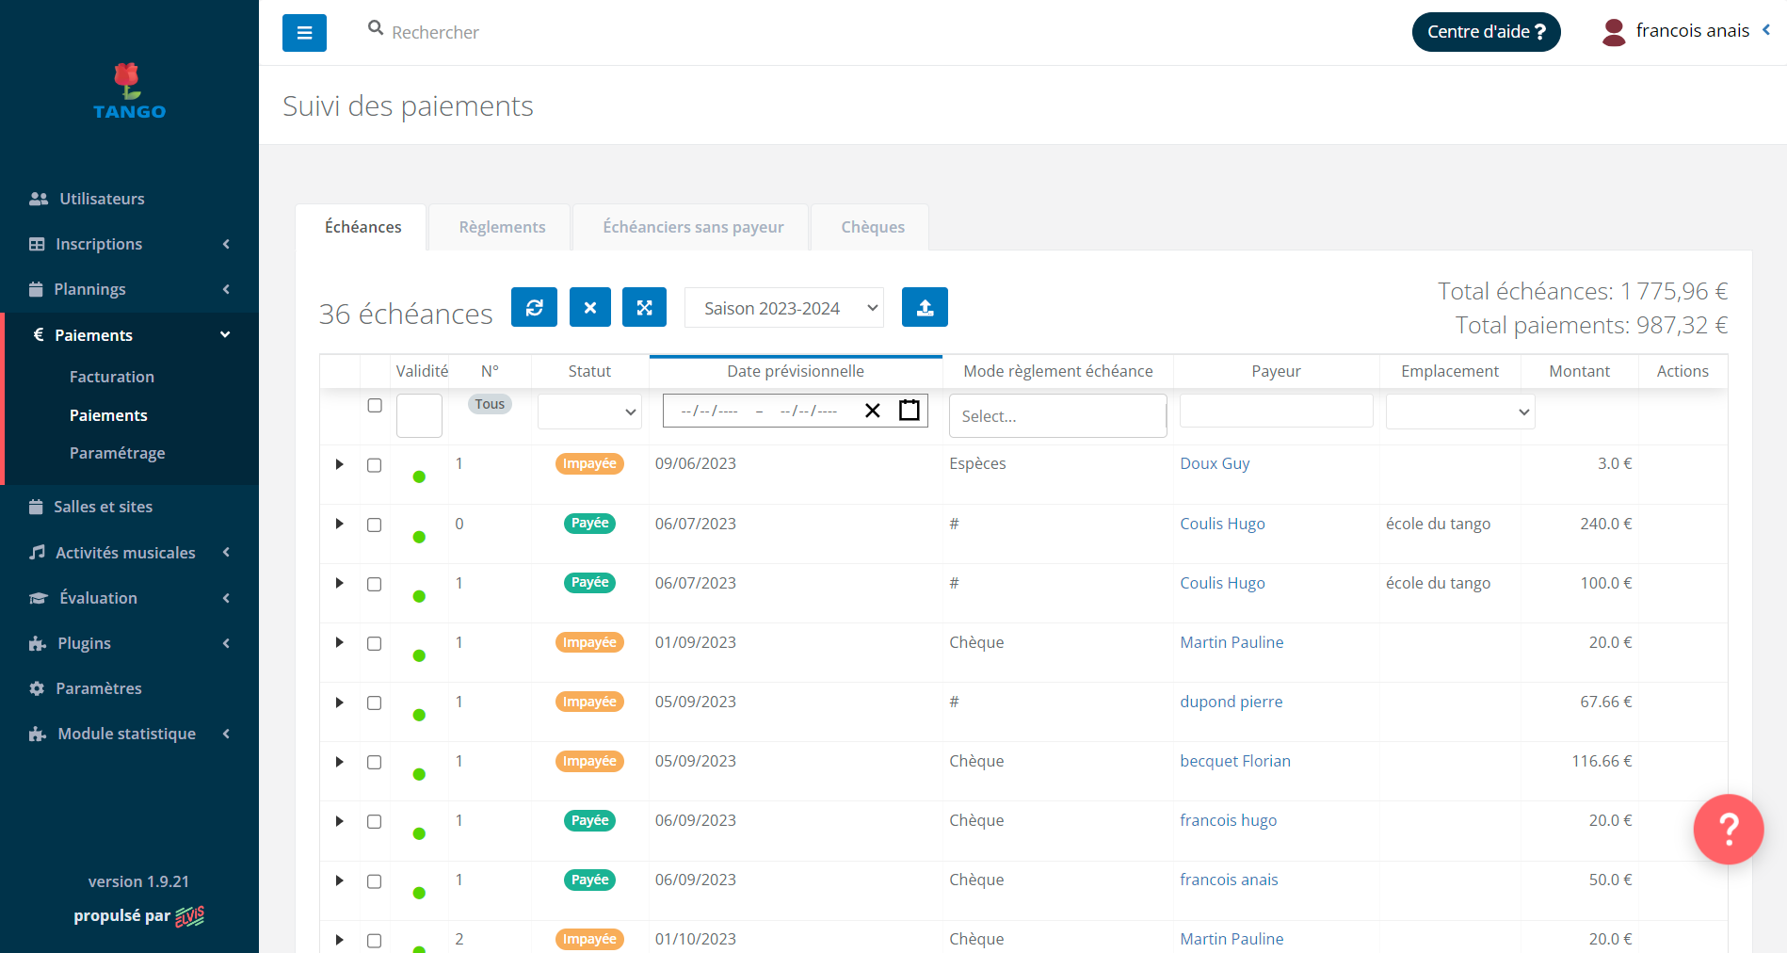Open the Mode règlement Select... filter
Viewport: 1787px width, 953px height.
tap(1057, 415)
